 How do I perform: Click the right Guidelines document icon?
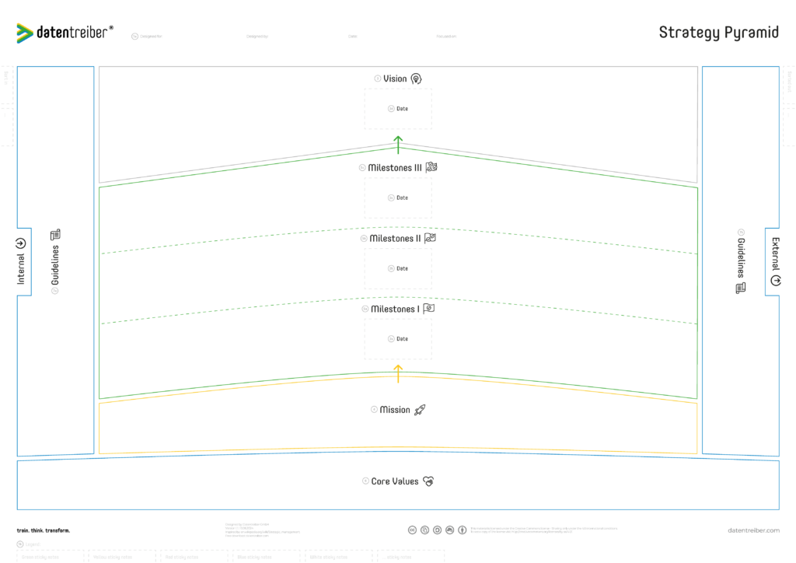[x=741, y=288]
